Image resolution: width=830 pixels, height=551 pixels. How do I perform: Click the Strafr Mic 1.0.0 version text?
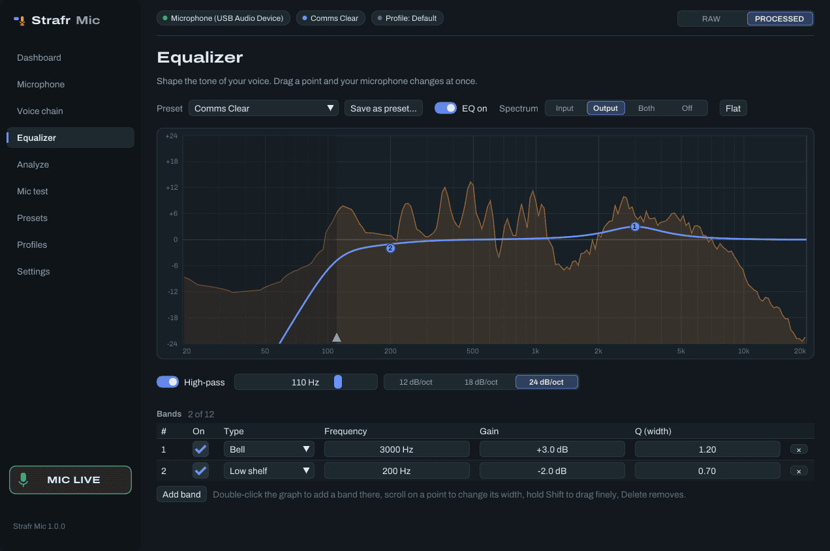(x=39, y=526)
